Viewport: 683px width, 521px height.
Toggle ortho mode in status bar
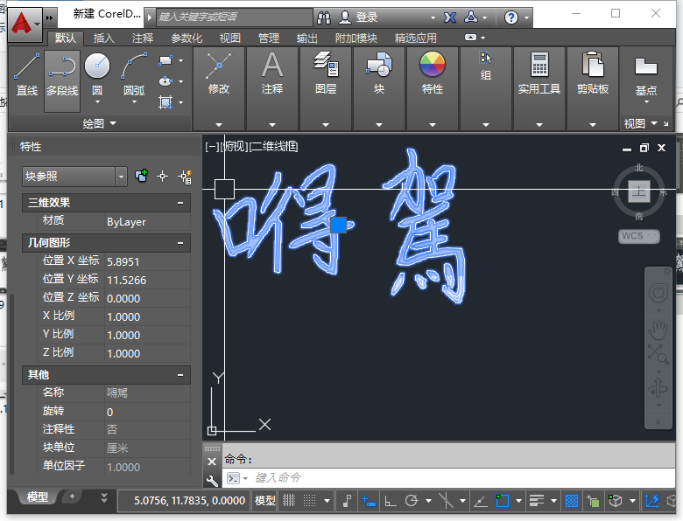point(390,501)
